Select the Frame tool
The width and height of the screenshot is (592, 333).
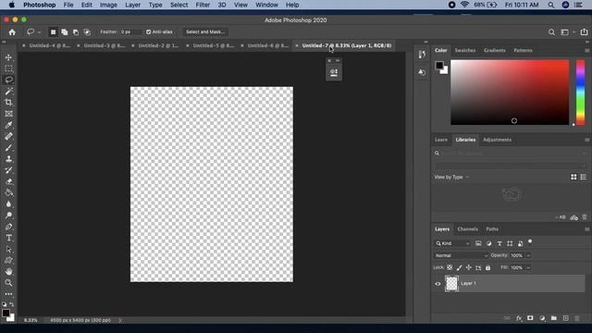tap(8, 114)
